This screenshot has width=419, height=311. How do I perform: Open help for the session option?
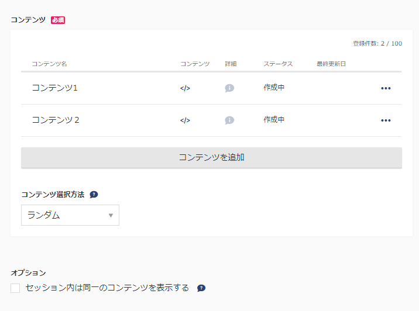click(201, 288)
